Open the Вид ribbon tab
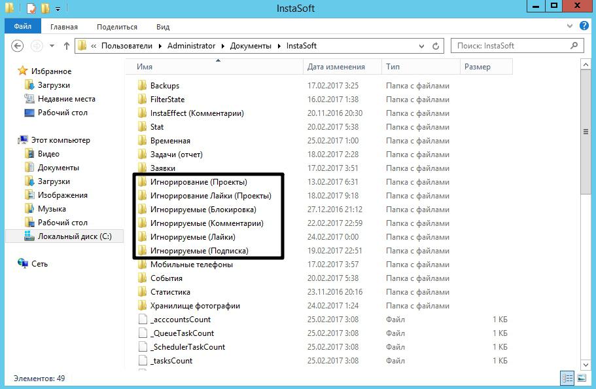The width and height of the screenshot is (596, 389). [163, 27]
